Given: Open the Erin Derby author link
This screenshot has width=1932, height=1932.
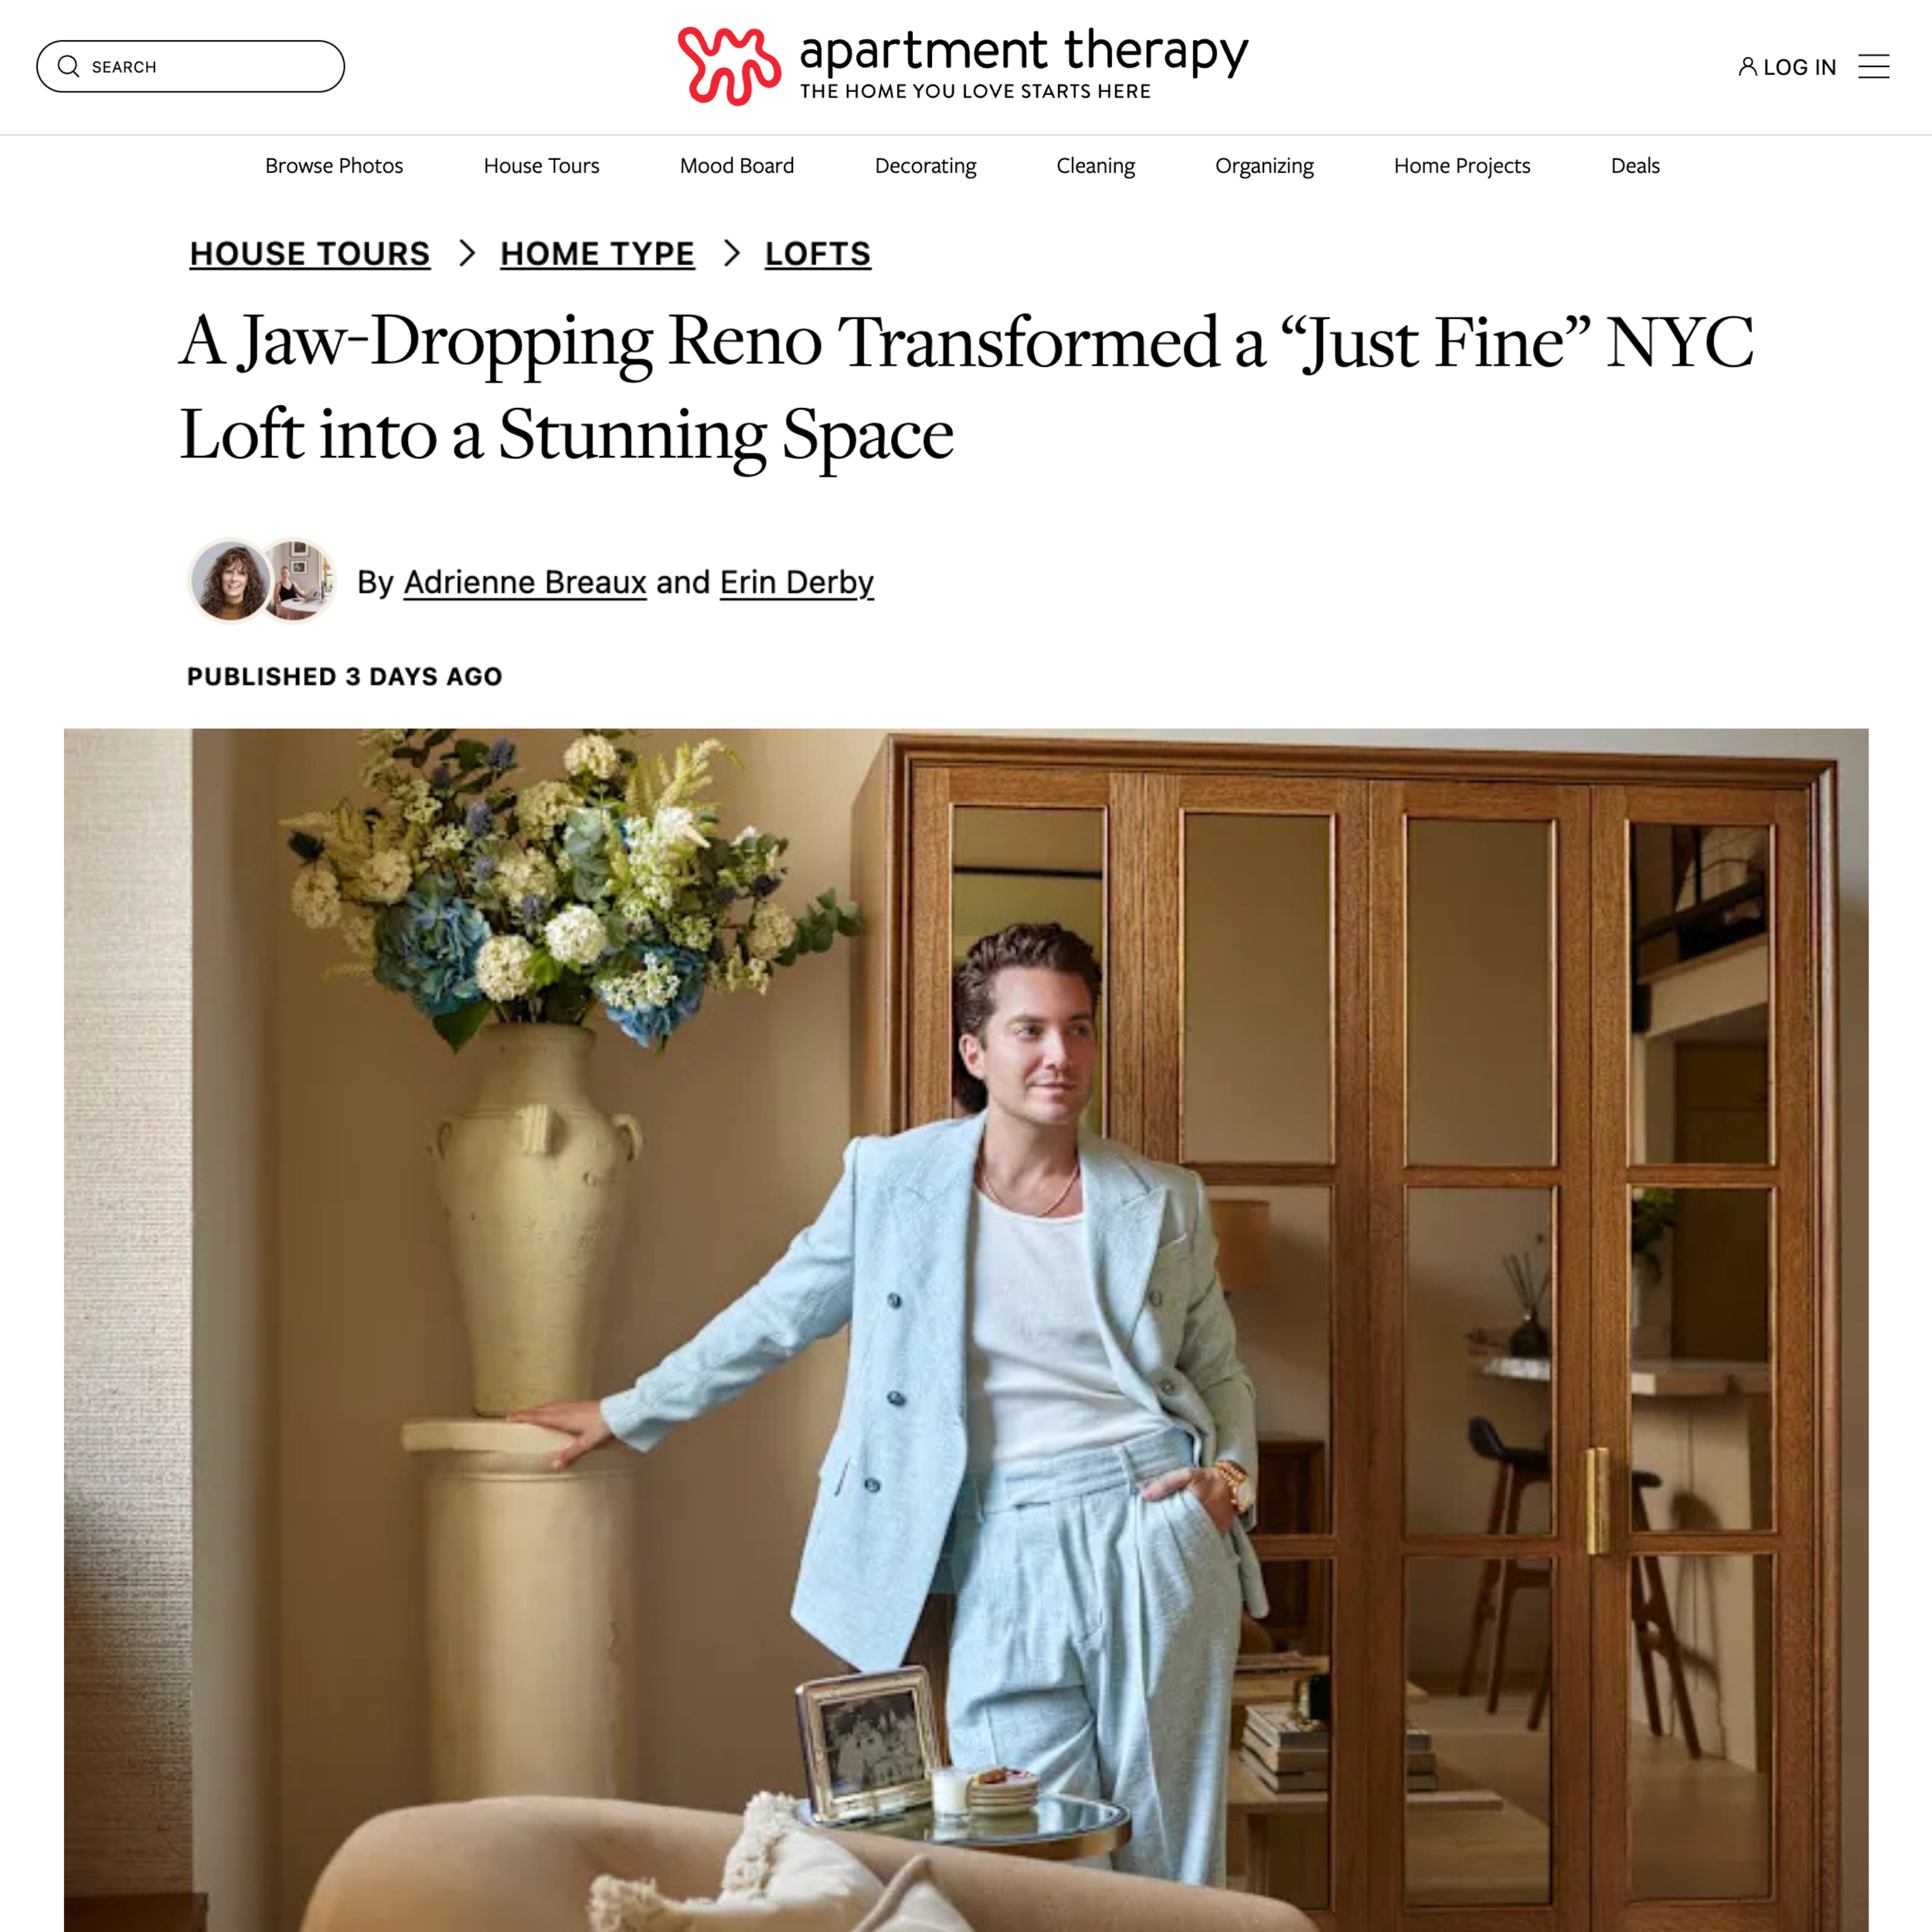Looking at the screenshot, I should 797,582.
